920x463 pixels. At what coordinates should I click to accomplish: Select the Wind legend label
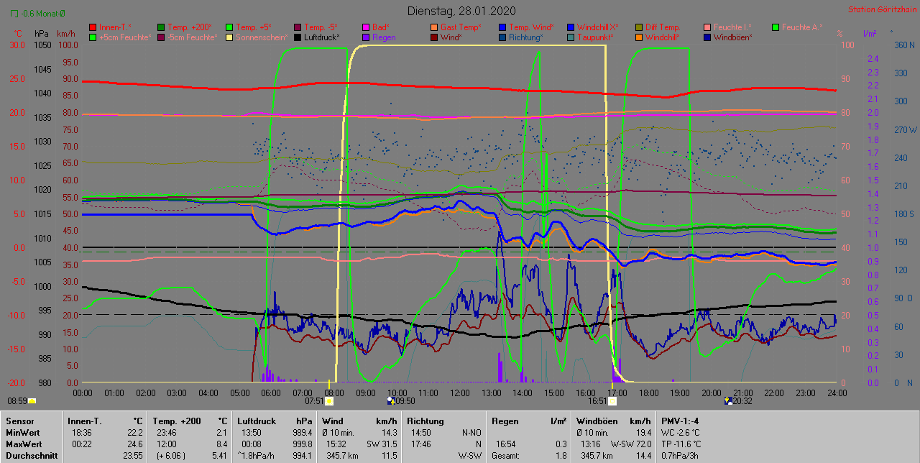coord(451,37)
